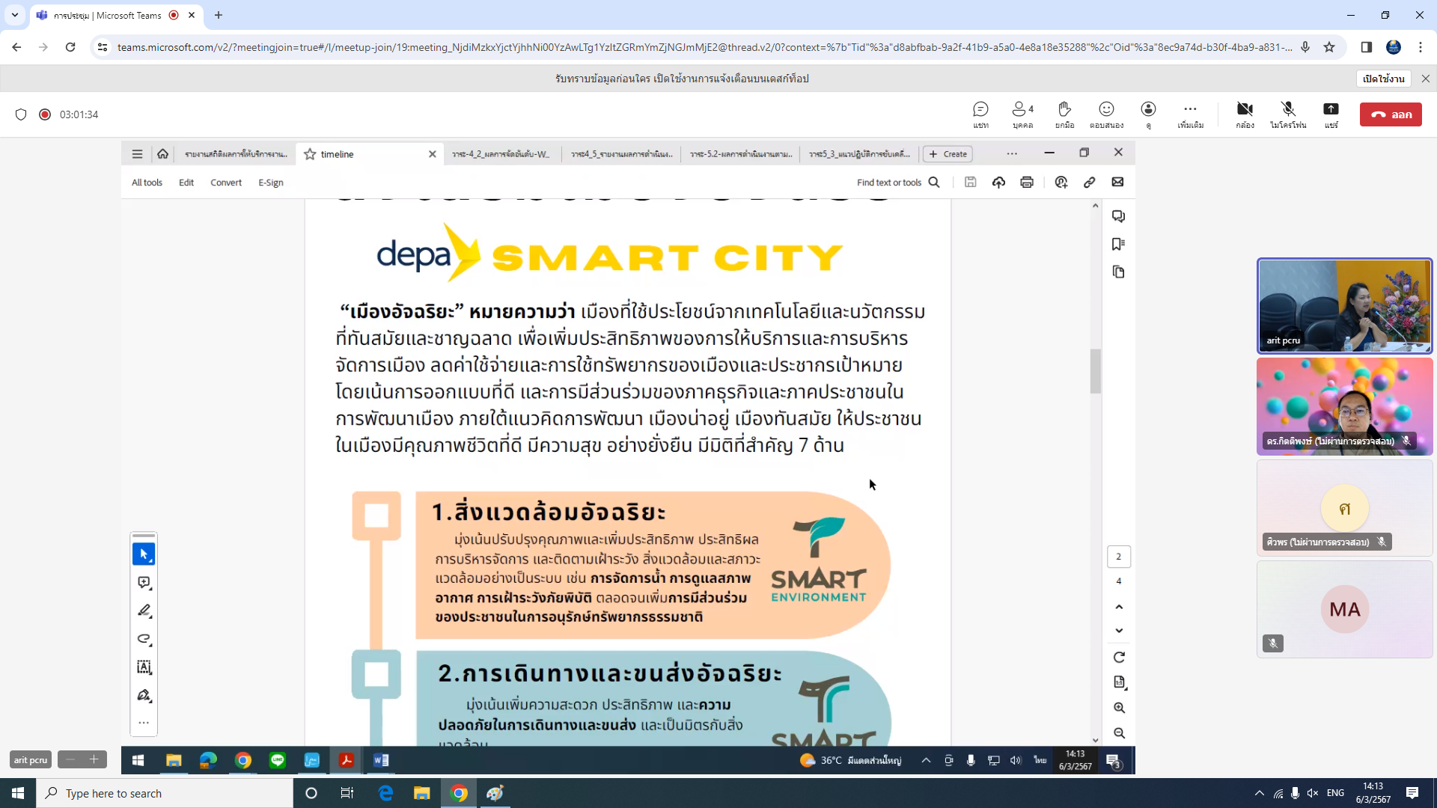
Task: Leave the meeting with red button
Action: point(1391,114)
